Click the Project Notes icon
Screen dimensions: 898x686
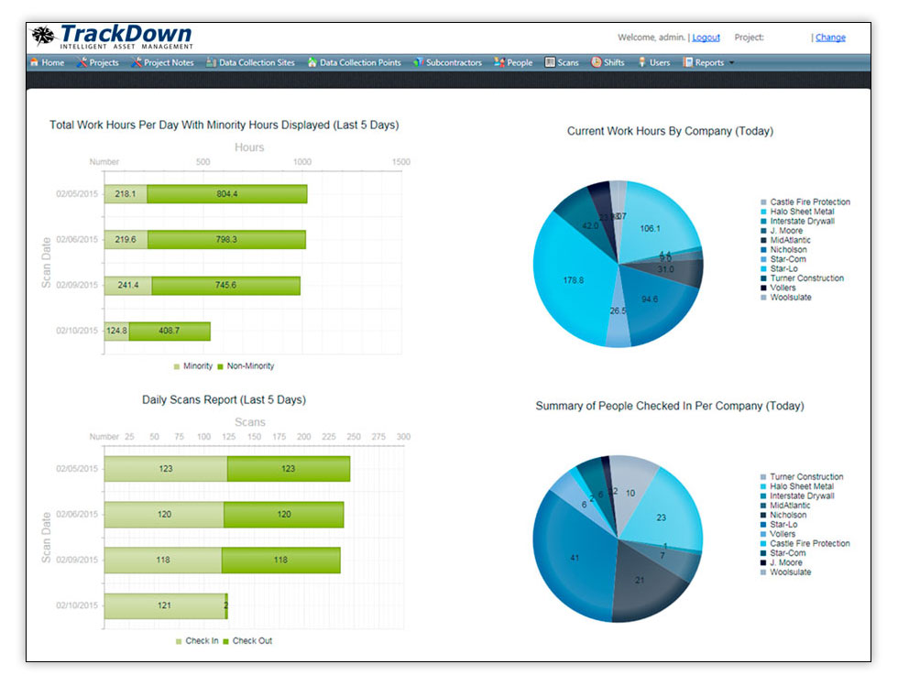pyautogui.click(x=137, y=62)
